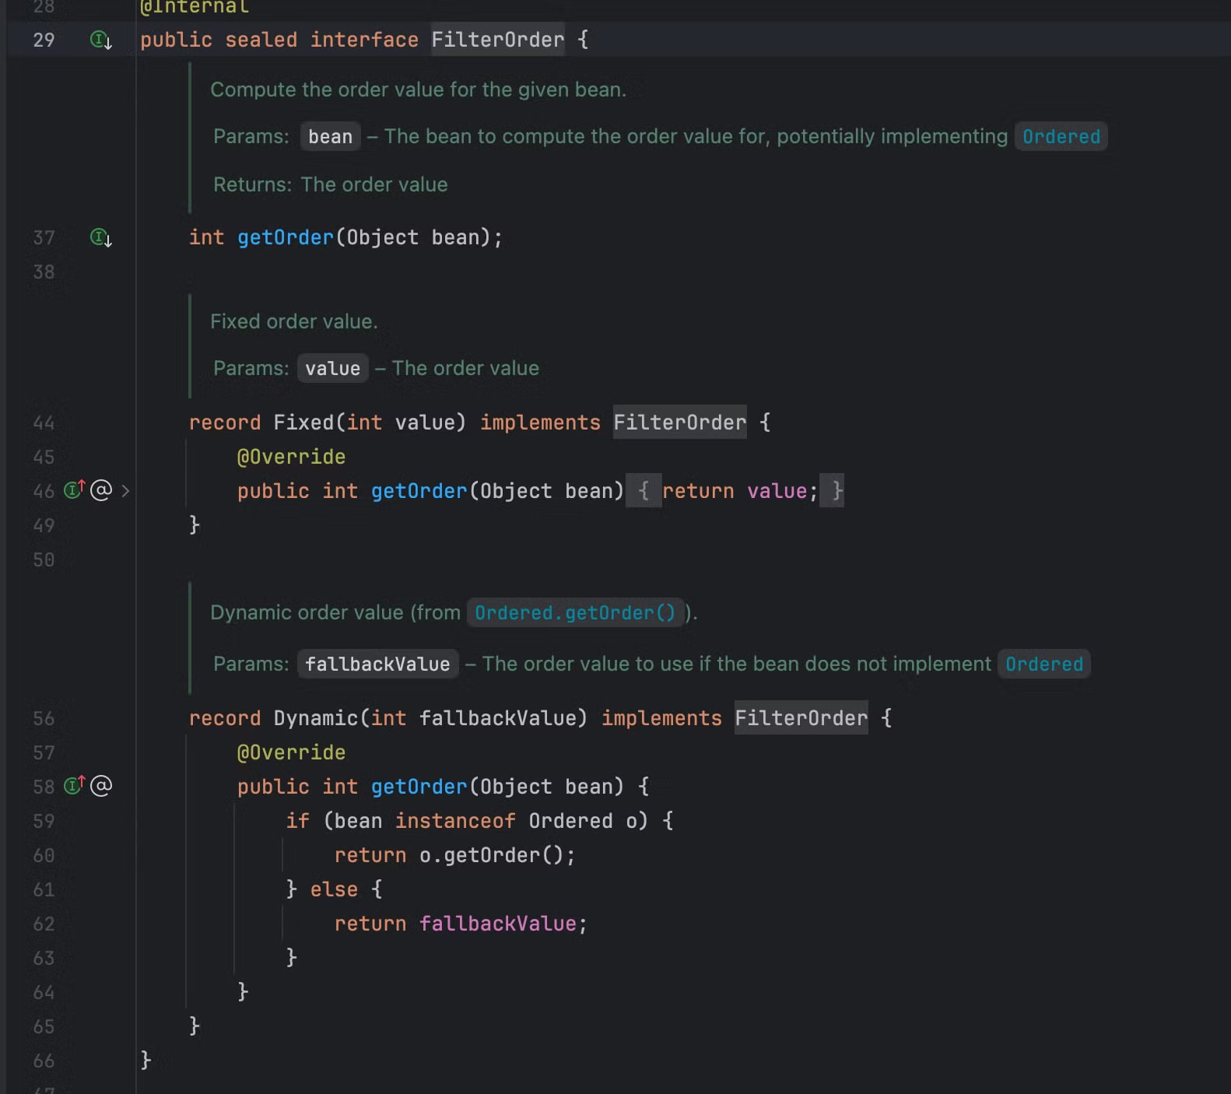Click the @Override annotation on line 57
The image size is (1231, 1094).
(x=291, y=752)
